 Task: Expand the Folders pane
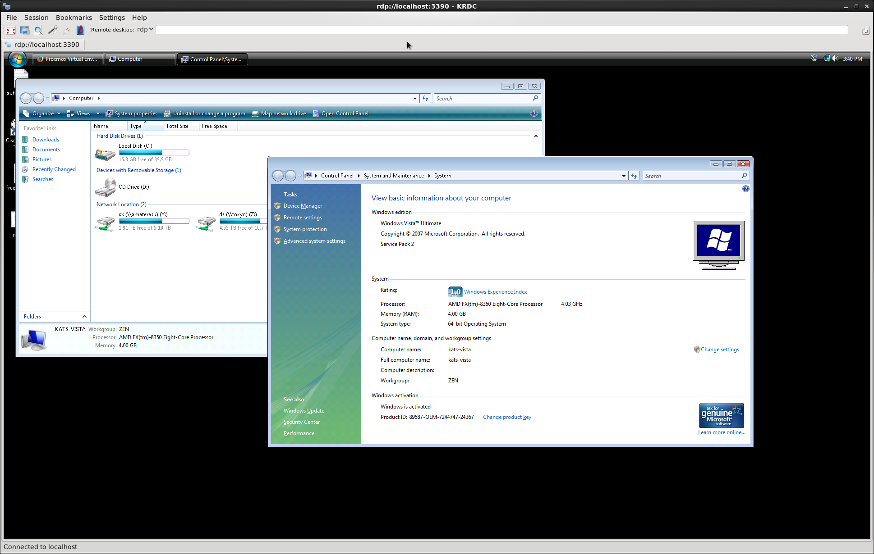[54, 317]
